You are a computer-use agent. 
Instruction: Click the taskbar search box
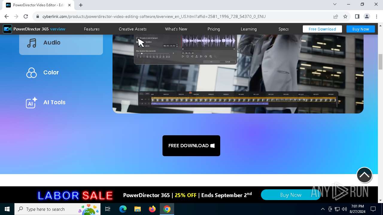[x=58, y=209]
